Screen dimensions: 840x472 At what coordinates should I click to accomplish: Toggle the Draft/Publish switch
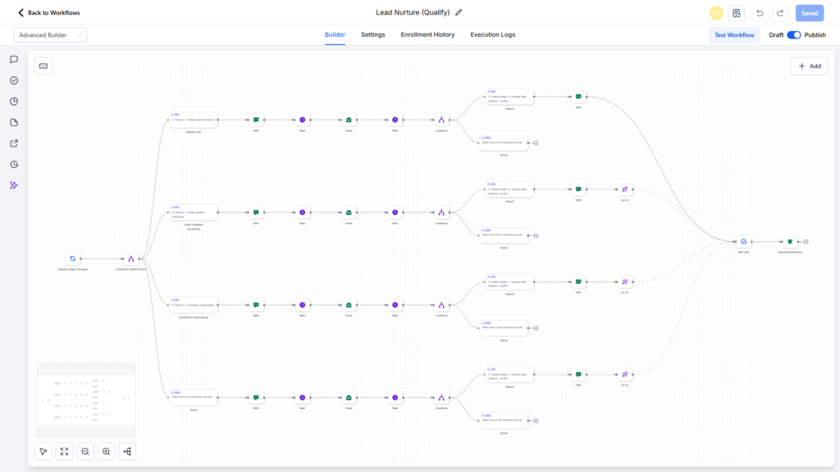(x=793, y=35)
